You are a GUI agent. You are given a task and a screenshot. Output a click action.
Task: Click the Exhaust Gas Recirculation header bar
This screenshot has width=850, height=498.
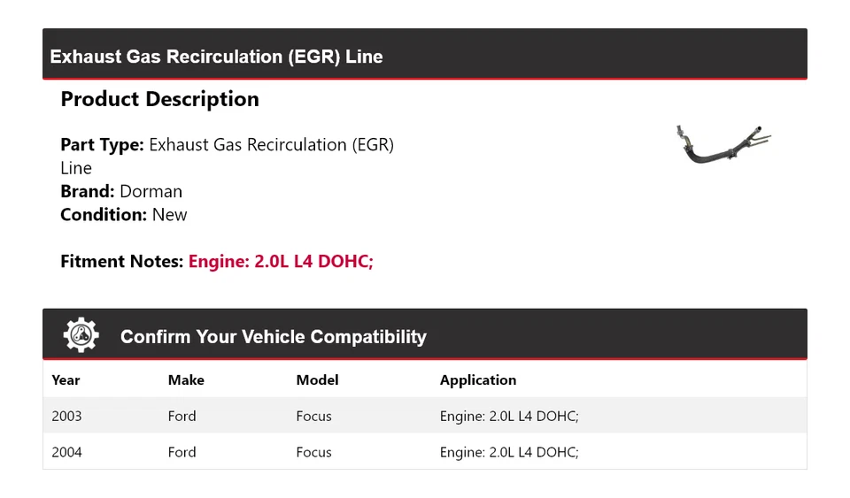point(216,57)
